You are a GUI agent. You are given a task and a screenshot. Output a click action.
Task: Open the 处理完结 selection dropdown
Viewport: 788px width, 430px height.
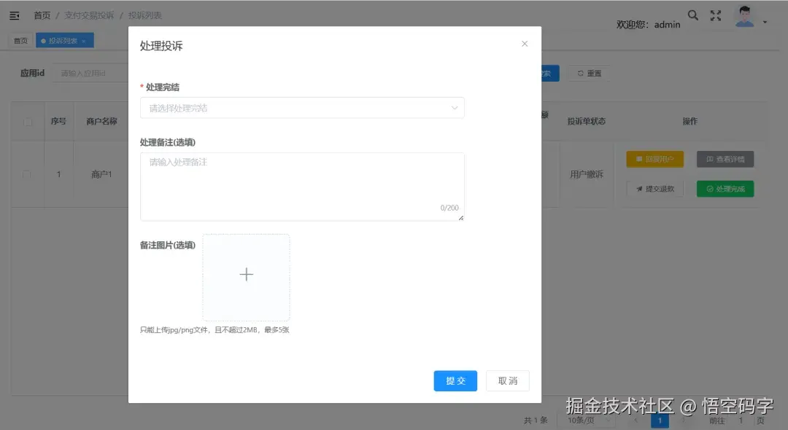(302, 107)
